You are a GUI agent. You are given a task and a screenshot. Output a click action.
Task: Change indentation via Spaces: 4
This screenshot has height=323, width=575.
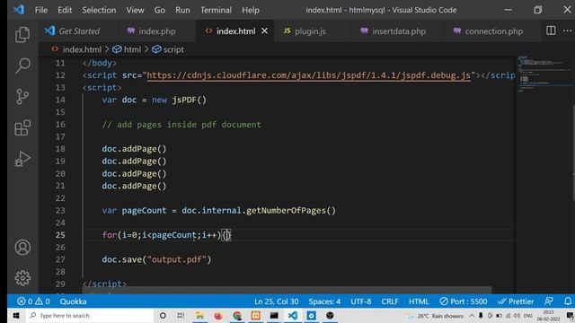pos(324,301)
